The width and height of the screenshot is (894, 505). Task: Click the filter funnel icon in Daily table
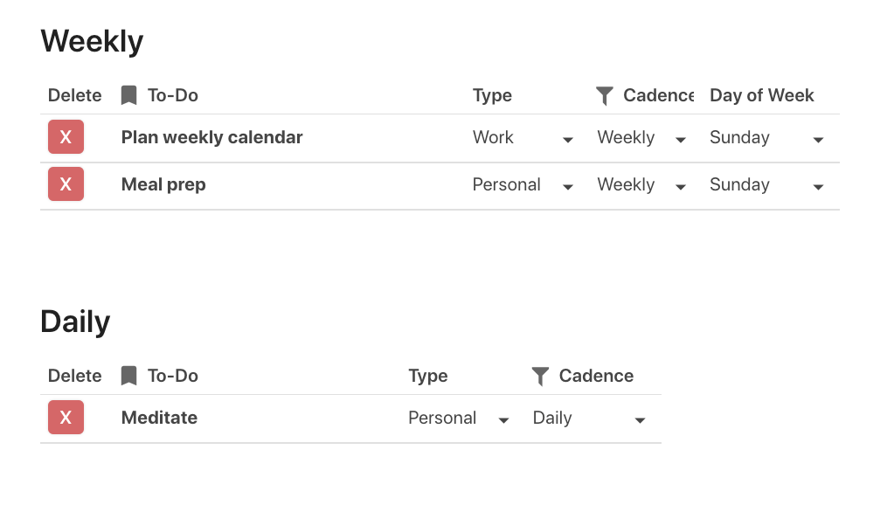pos(540,377)
